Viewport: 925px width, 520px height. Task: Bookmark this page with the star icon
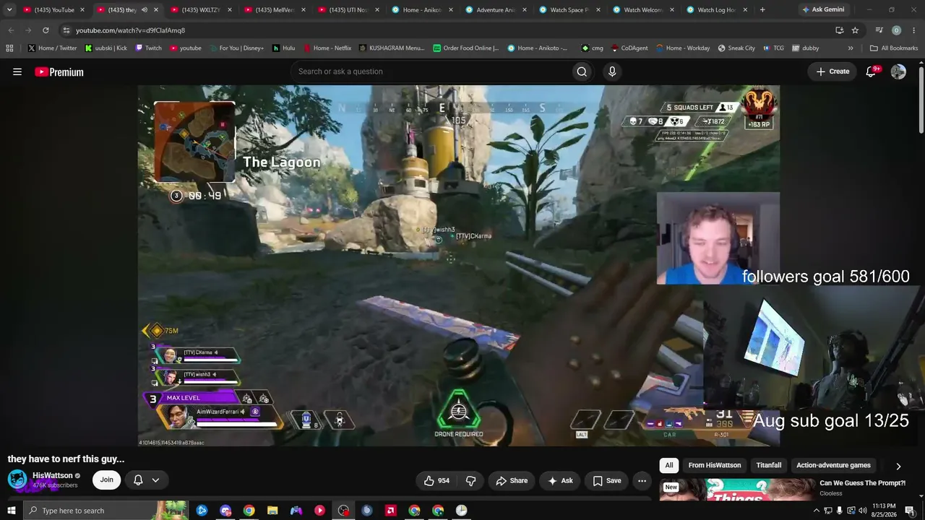tap(855, 30)
